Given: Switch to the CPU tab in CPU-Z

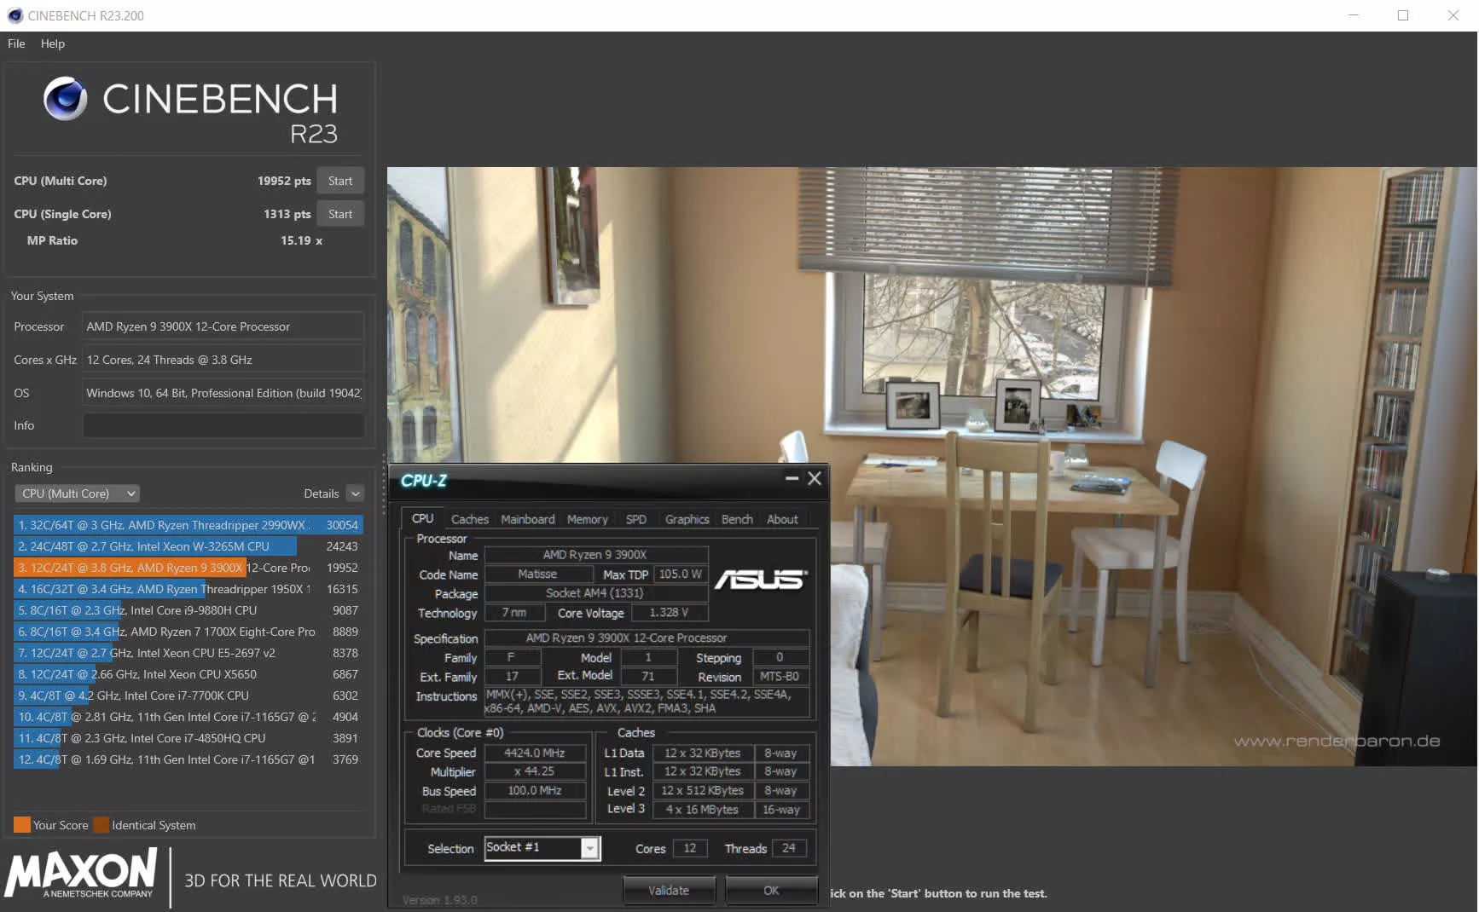Looking at the screenshot, I should point(423,518).
